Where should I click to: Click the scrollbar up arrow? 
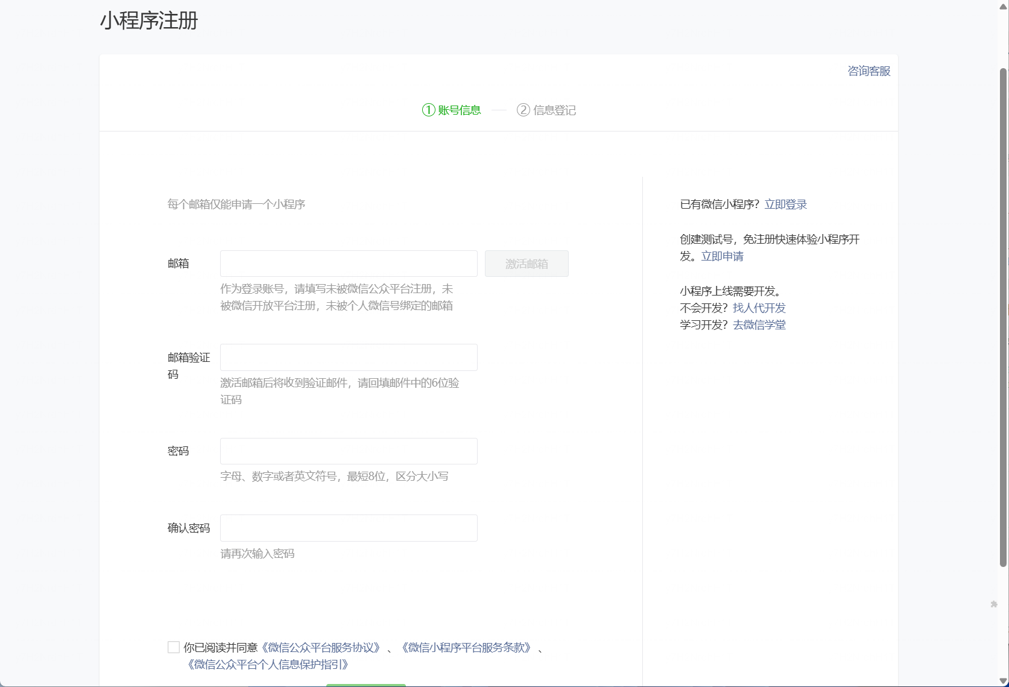[x=1004, y=6]
